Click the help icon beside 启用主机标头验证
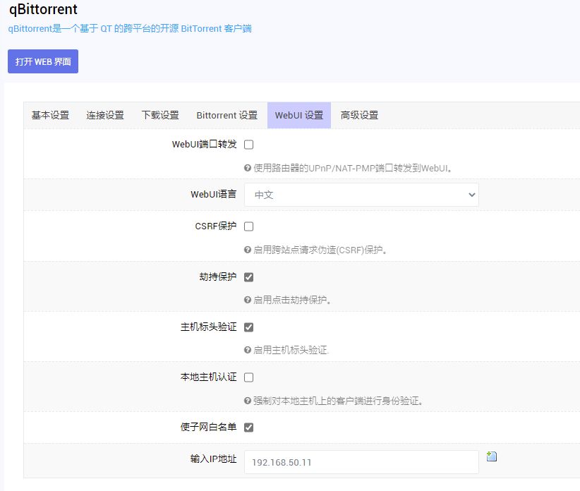This screenshot has height=491, width=580. coord(248,350)
